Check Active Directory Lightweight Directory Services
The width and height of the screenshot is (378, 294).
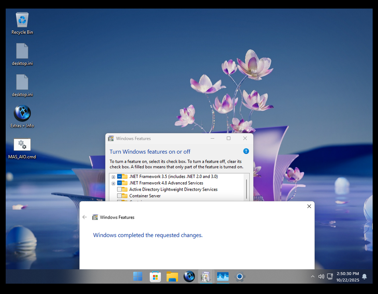120,189
